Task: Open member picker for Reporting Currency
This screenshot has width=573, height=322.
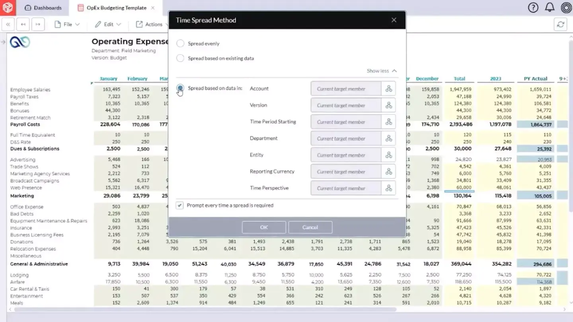Action: pyautogui.click(x=388, y=172)
